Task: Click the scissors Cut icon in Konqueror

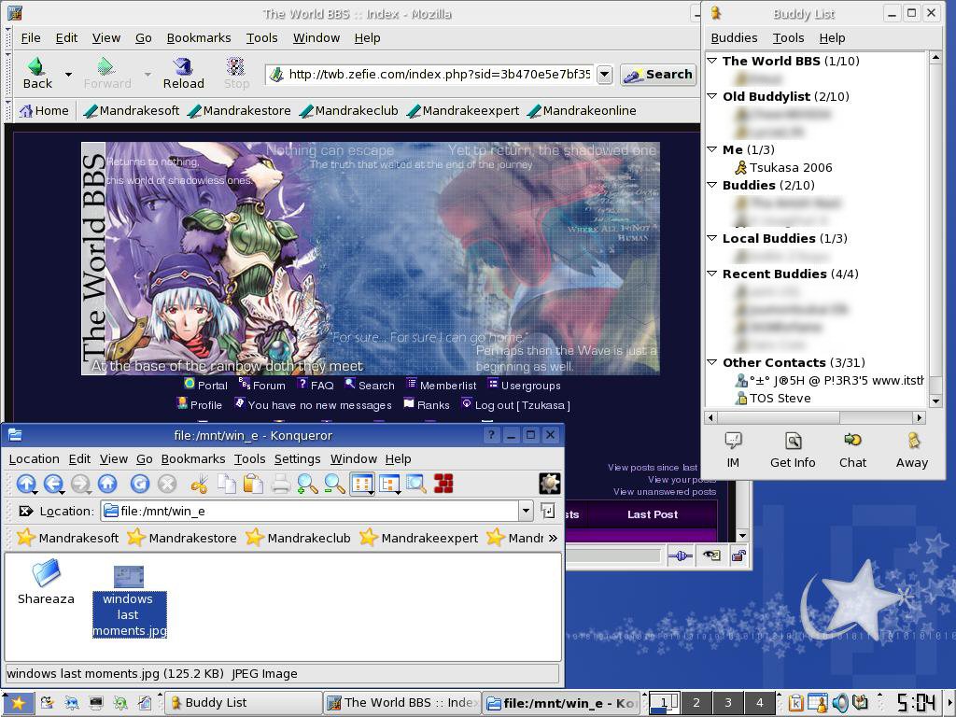Action: click(x=199, y=484)
